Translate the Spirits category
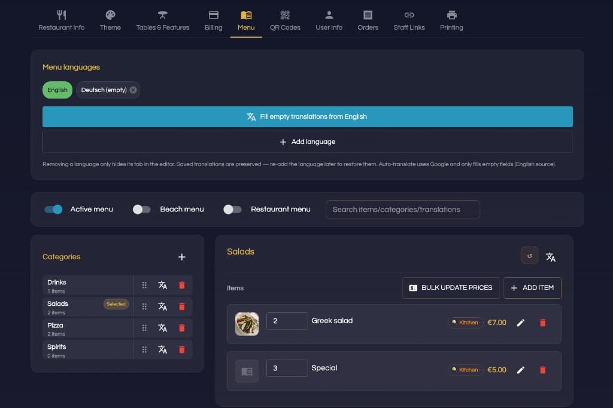 [163, 350]
